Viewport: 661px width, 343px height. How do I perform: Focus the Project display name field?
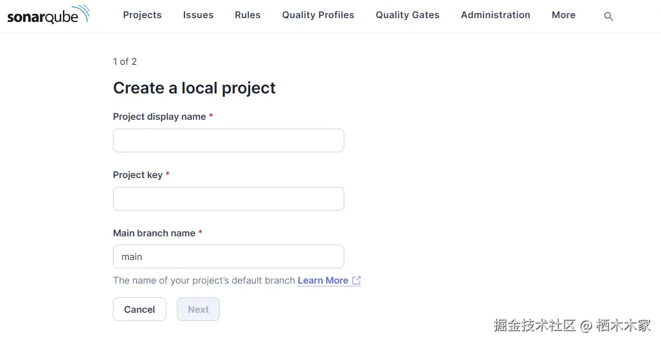tap(229, 141)
